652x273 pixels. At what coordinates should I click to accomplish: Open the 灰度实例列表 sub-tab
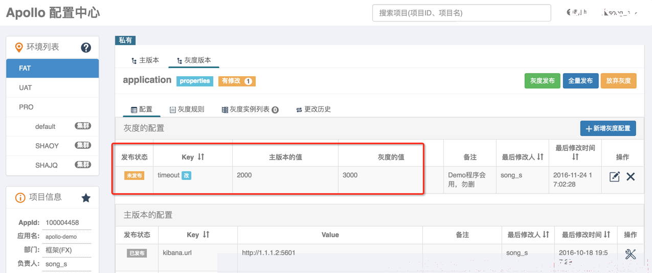tap(250, 109)
